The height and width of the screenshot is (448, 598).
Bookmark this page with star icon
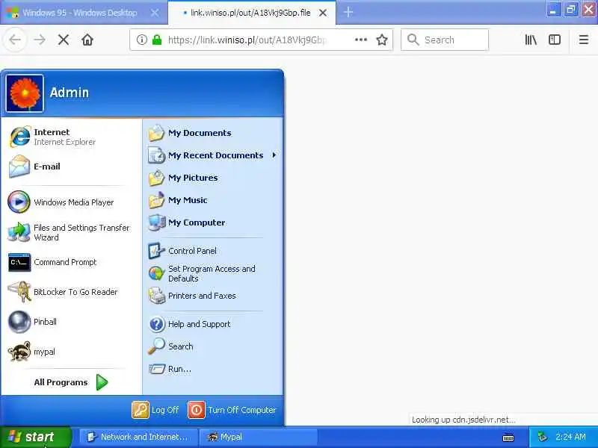coord(382,40)
